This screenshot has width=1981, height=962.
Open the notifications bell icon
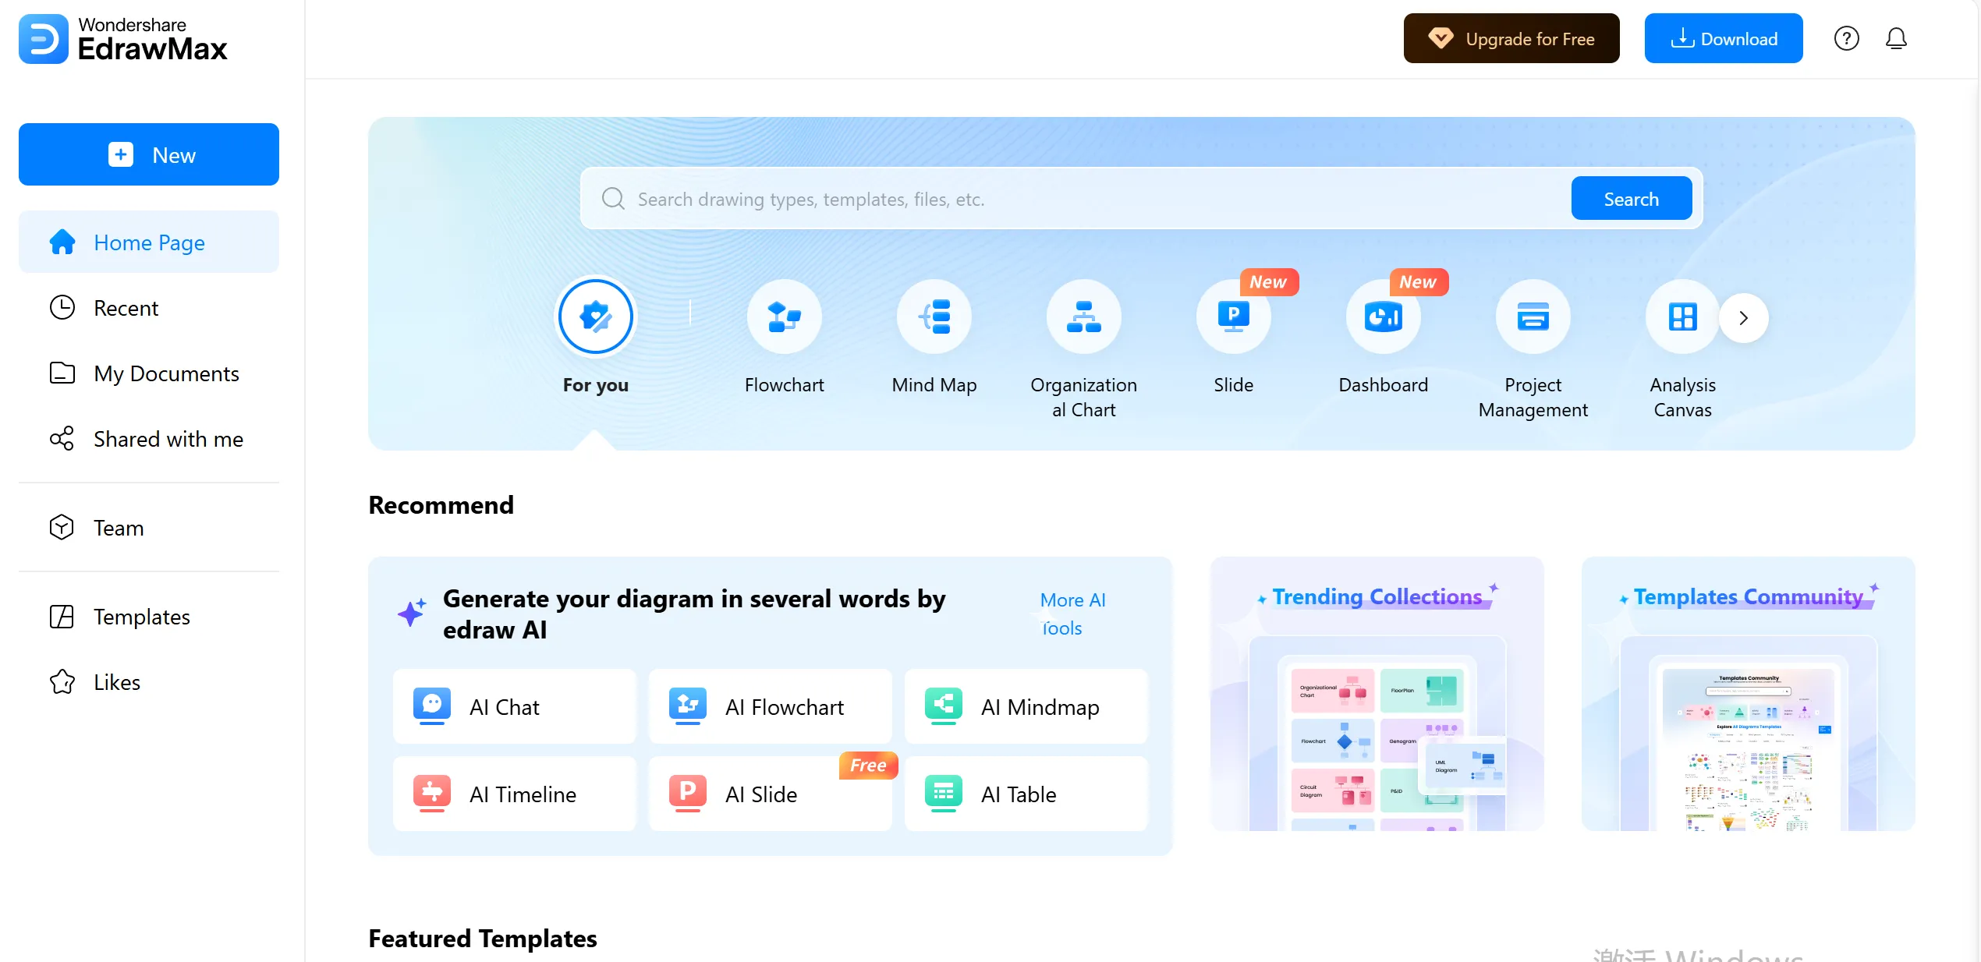tap(1896, 38)
